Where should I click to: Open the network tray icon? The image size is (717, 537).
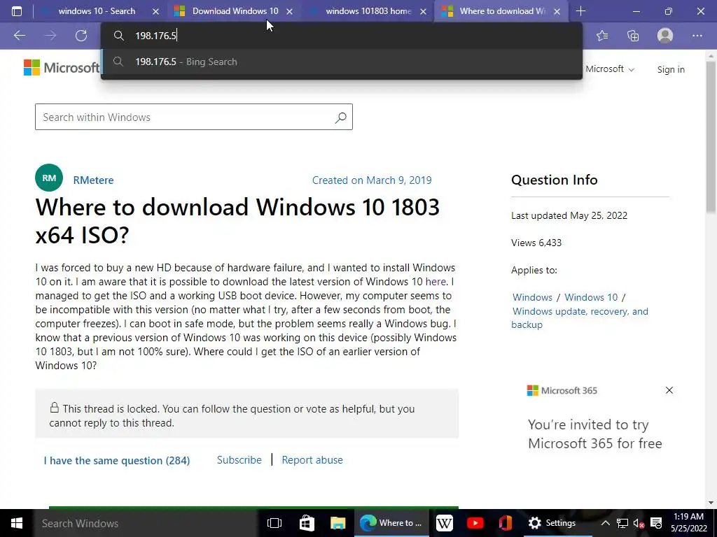click(x=622, y=523)
